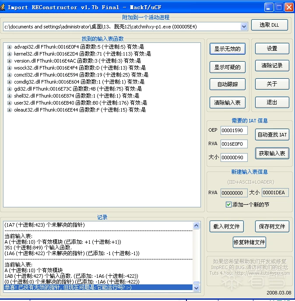Click the log scrollbar down arrow

point(196,288)
